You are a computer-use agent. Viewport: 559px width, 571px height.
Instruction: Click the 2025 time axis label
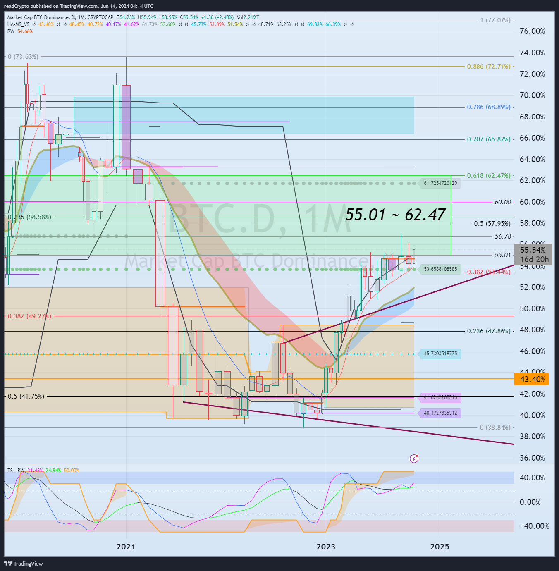(440, 547)
